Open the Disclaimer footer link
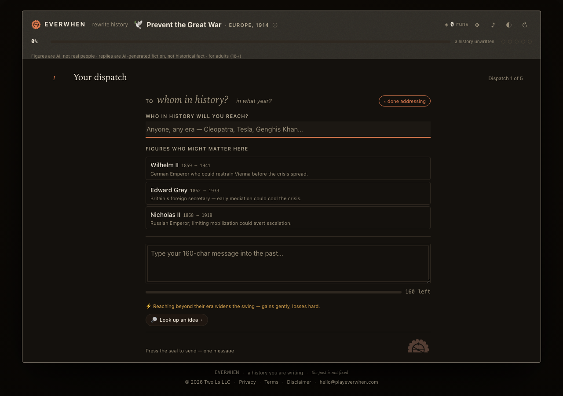The image size is (563, 396). (x=299, y=382)
